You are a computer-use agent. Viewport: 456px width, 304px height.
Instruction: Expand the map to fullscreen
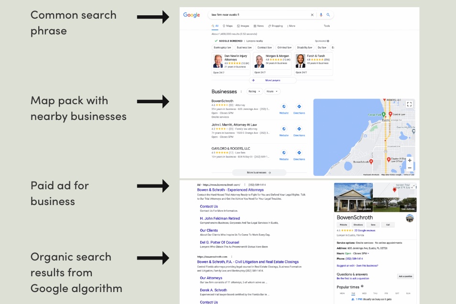tap(409, 104)
